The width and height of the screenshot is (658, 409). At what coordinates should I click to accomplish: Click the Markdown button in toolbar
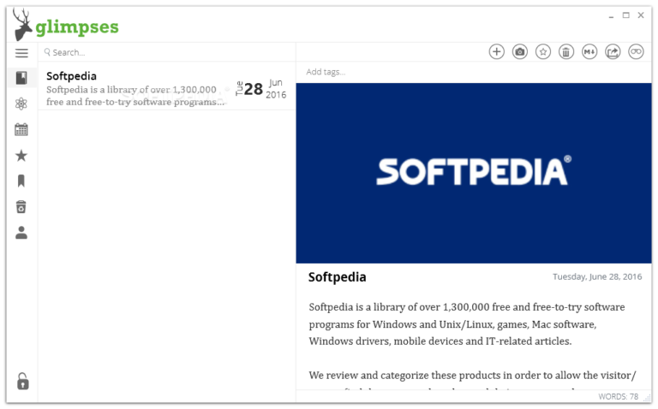[x=589, y=52]
